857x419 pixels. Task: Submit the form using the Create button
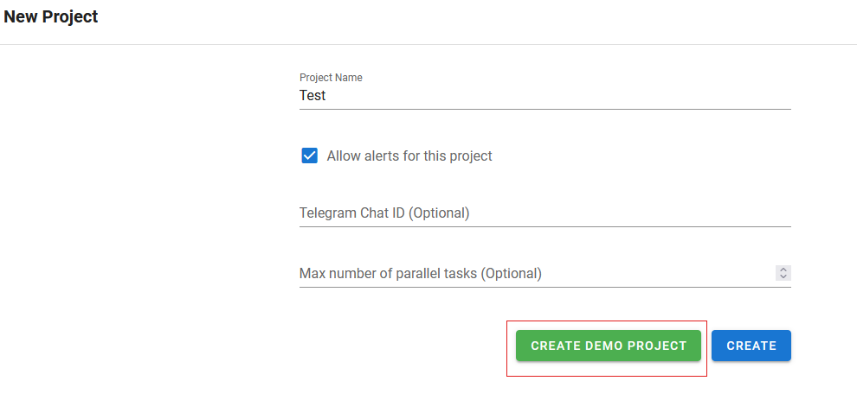pyautogui.click(x=751, y=346)
